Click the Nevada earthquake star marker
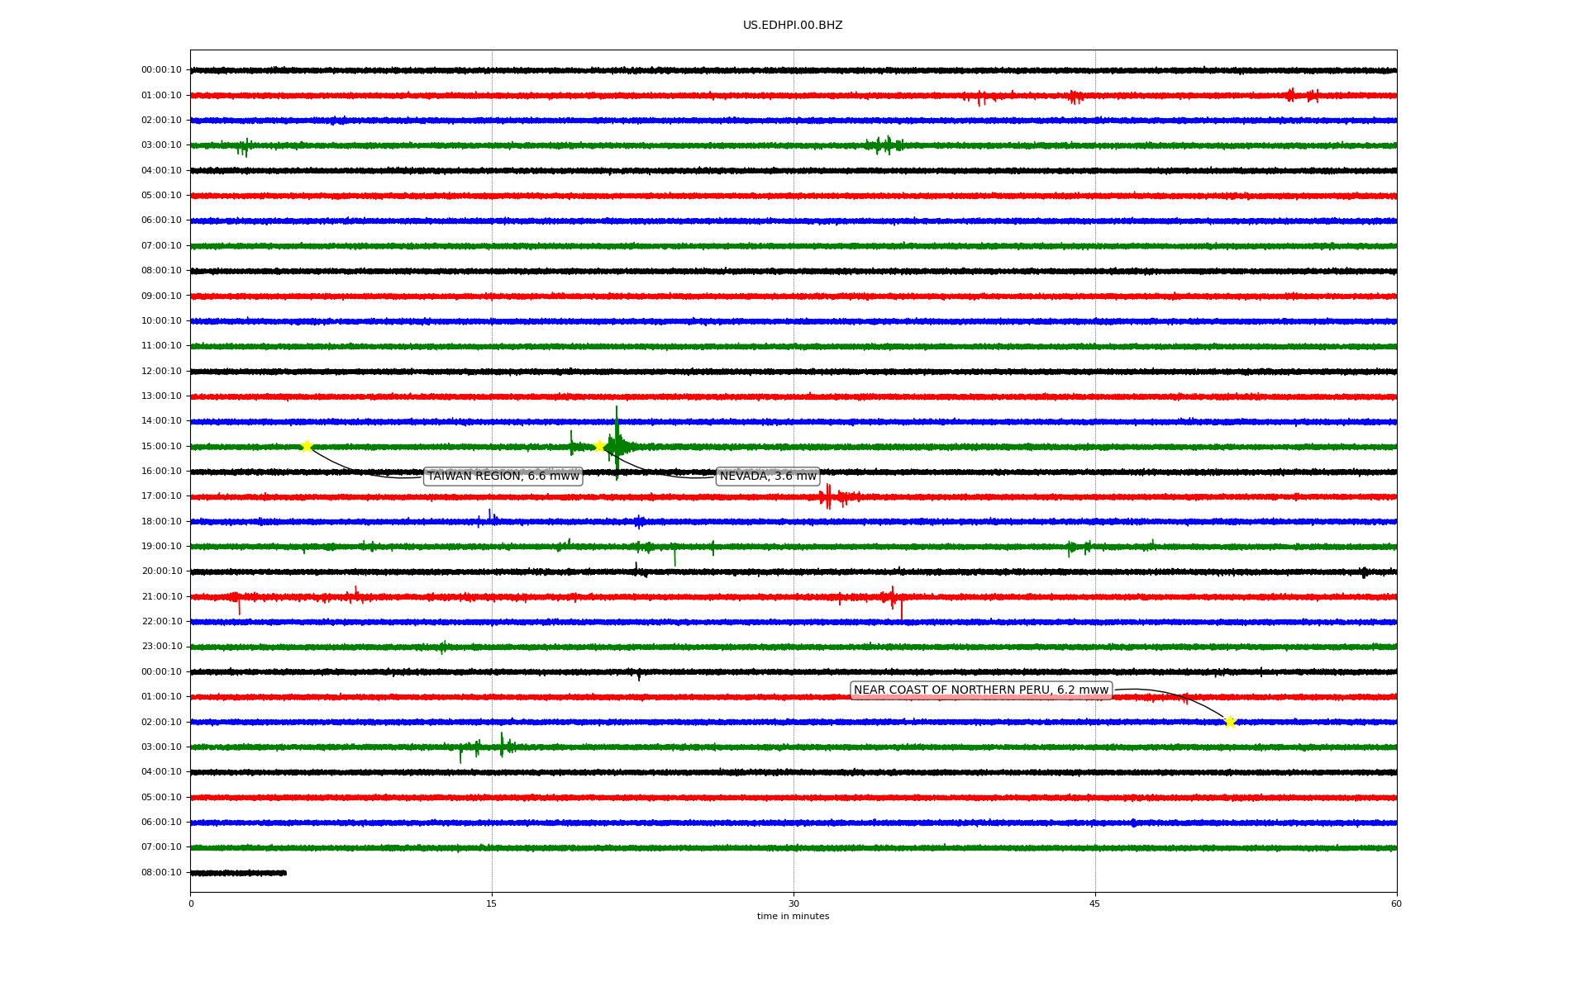The height and width of the screenshot is (991, 1587). pyautogui.click(x=600, y=447)
